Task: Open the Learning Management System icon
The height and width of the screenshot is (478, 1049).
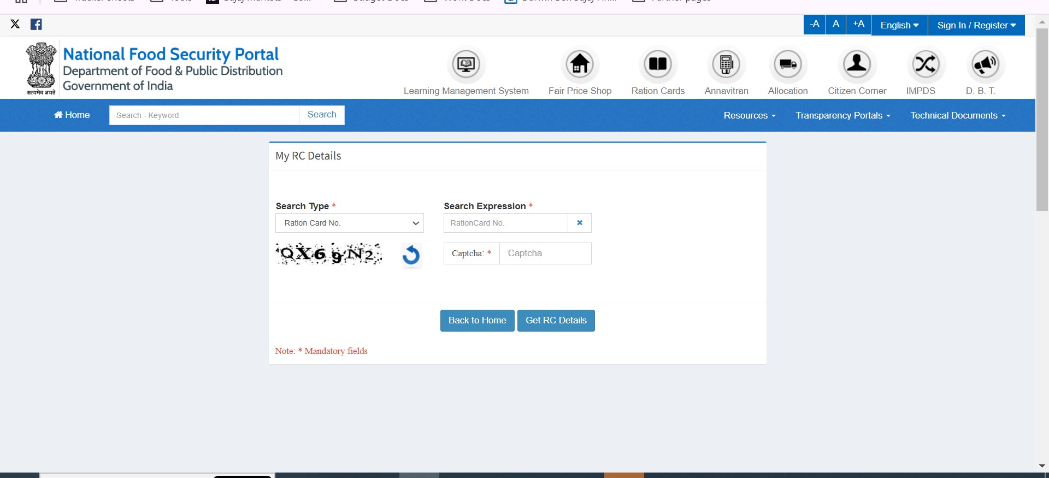Action: point(466,64)
